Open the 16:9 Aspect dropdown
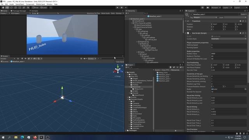The width and height of the screenshot is (249, 140). point(21,13)
